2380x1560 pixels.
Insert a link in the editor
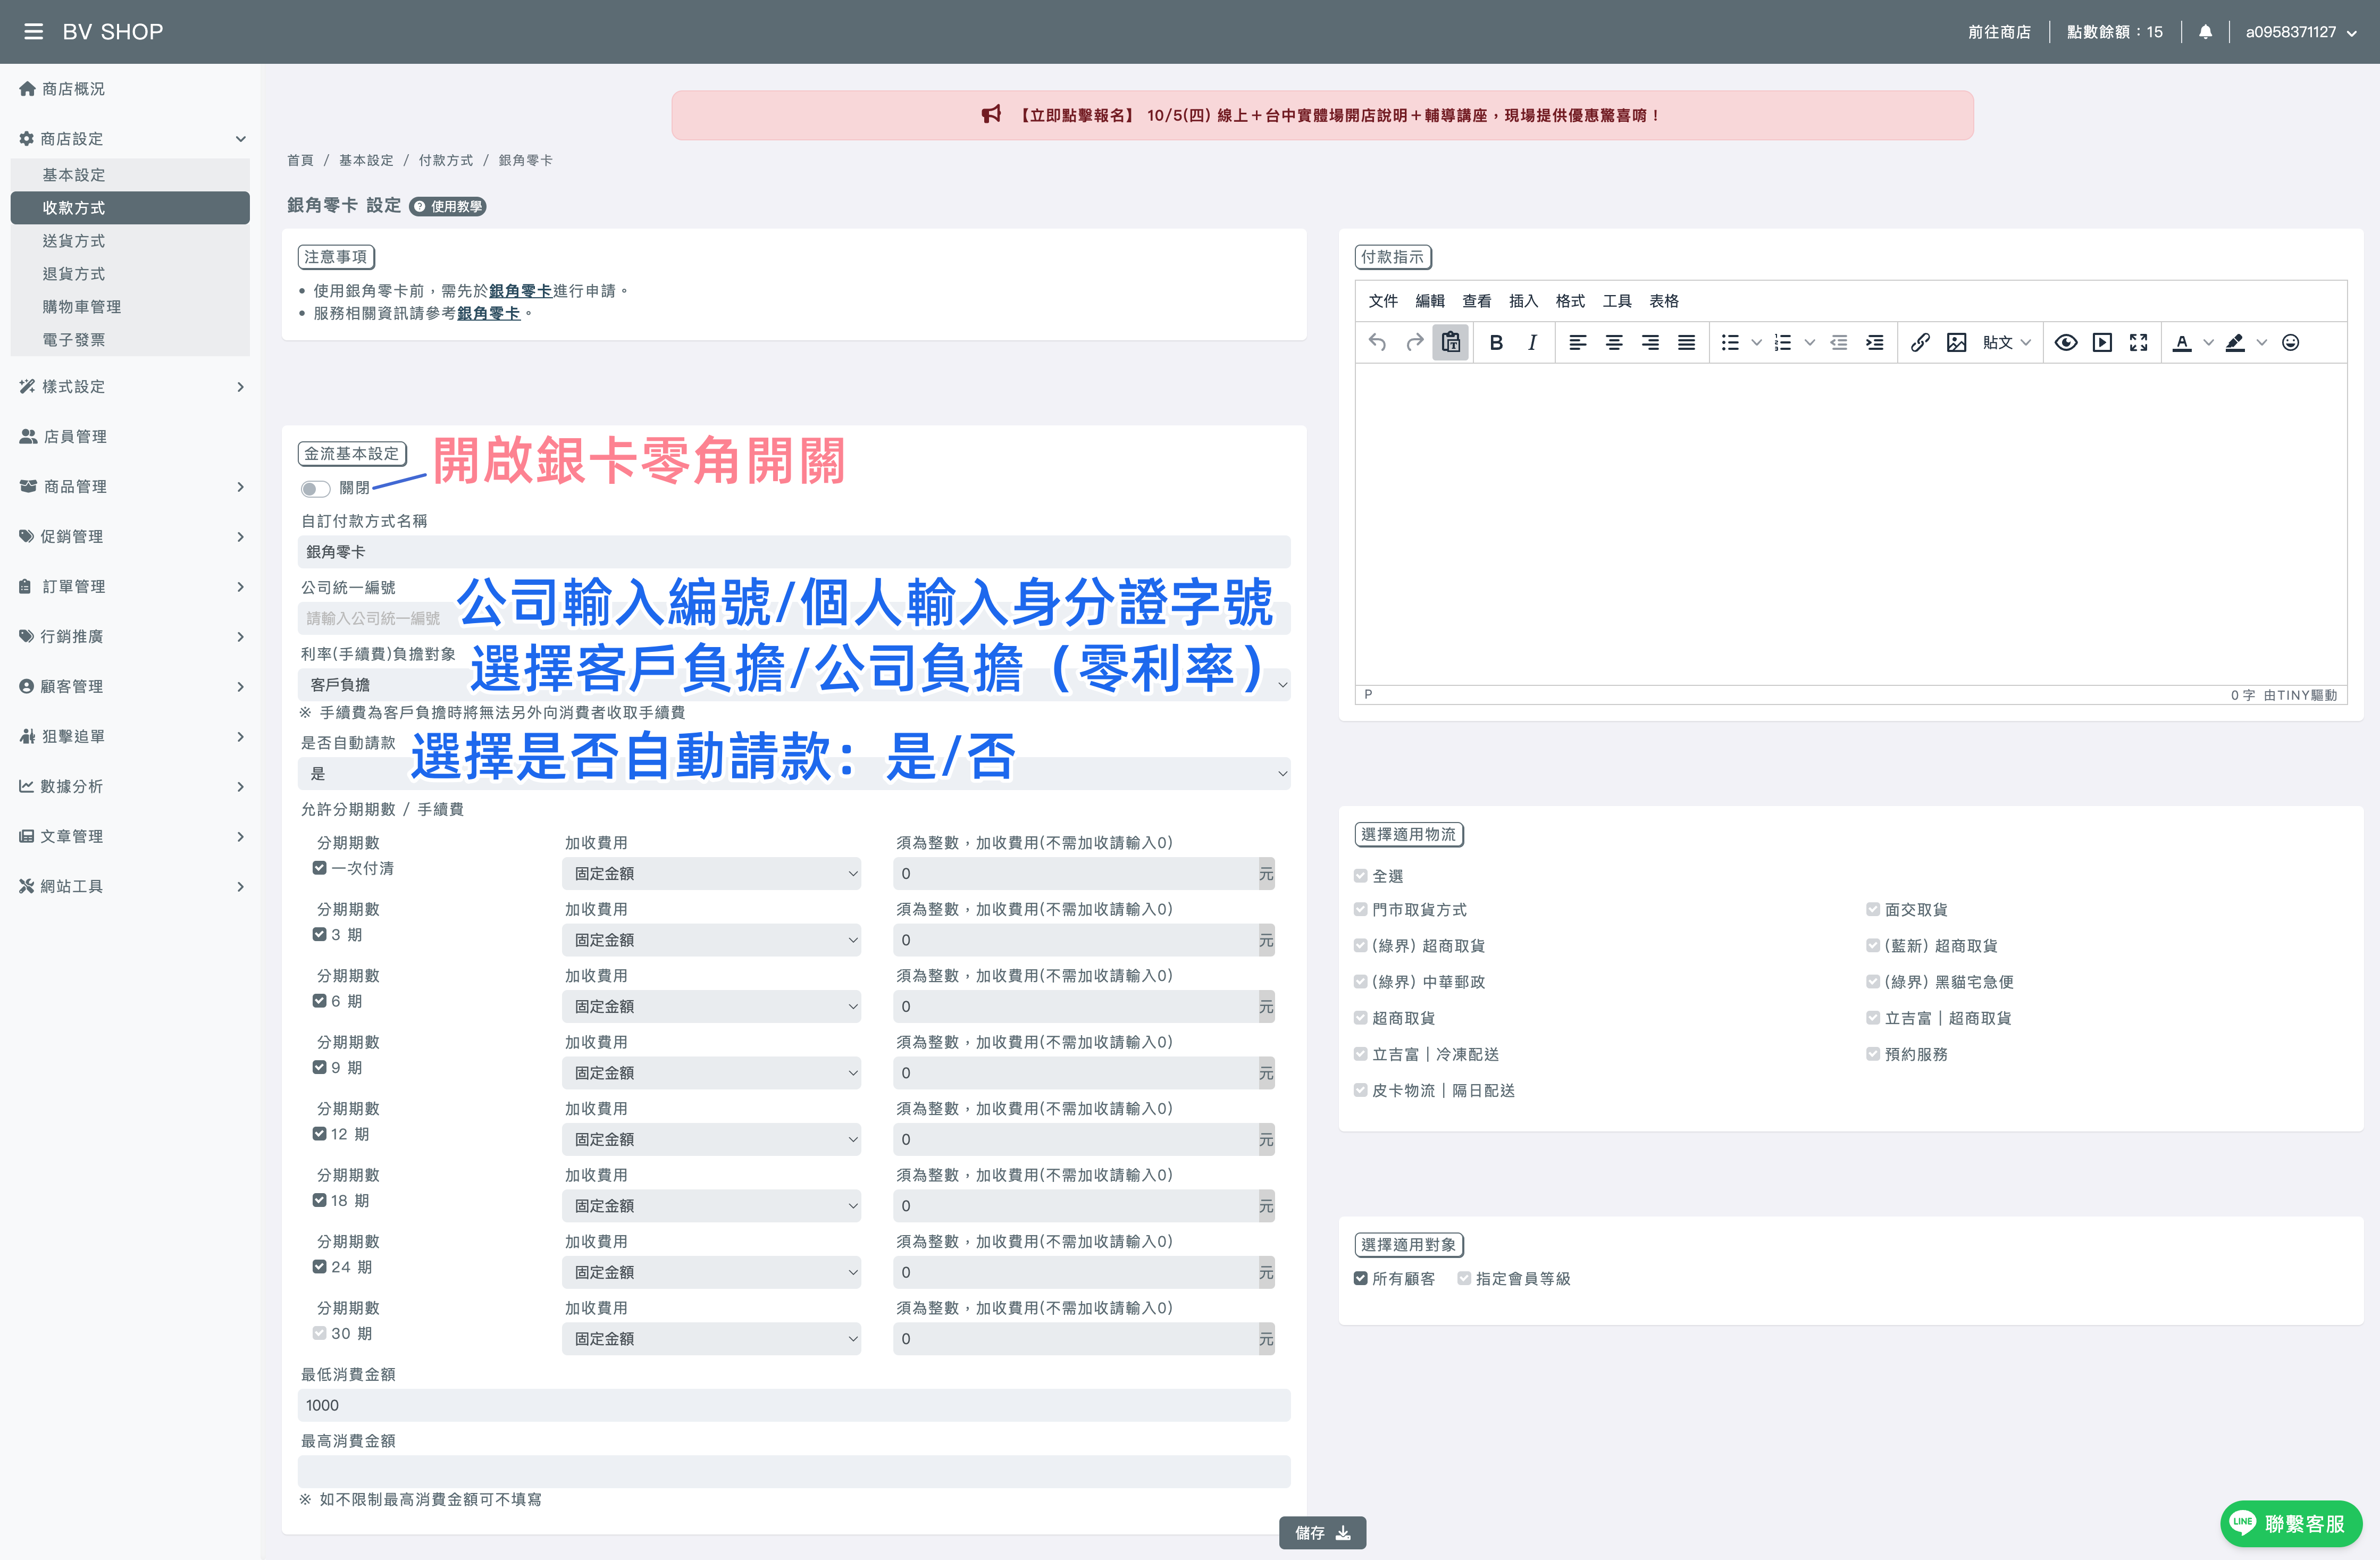[1920, 343]
